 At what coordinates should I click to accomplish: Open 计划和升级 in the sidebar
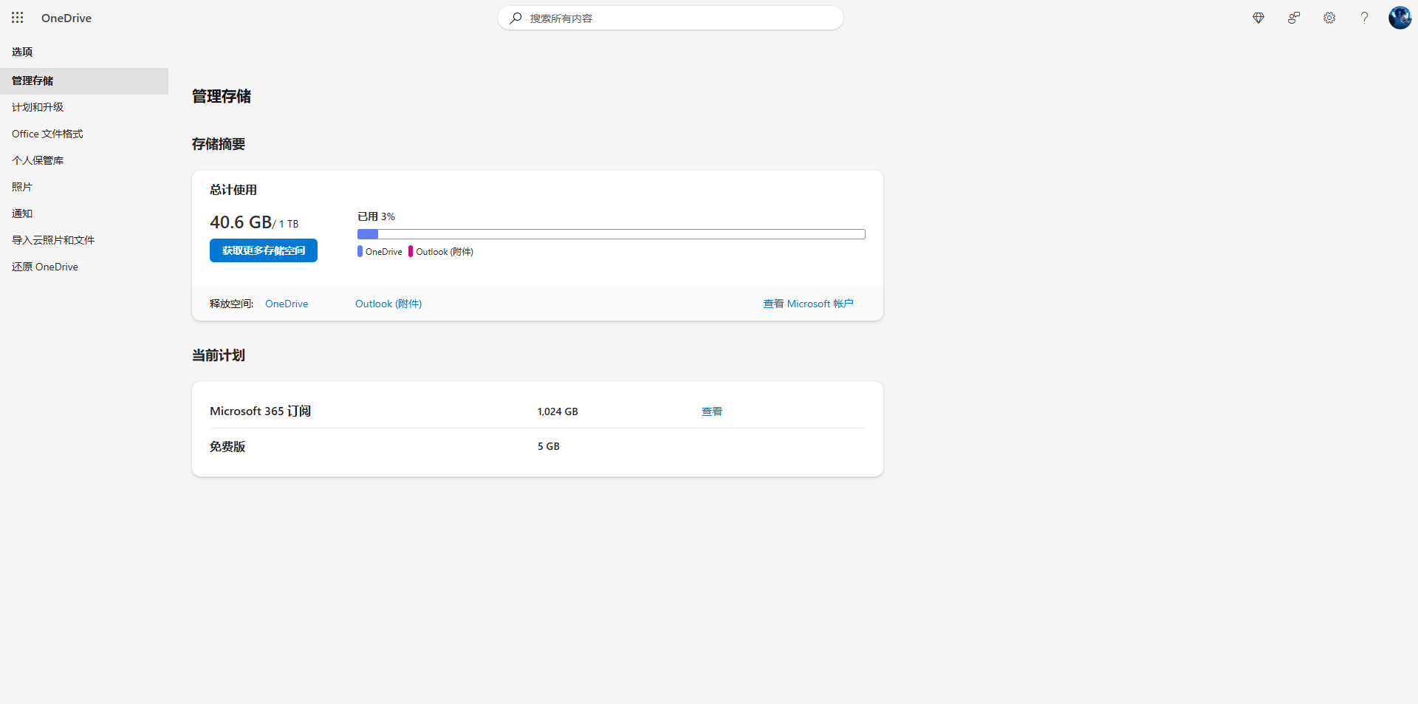(x=38, y=107)
